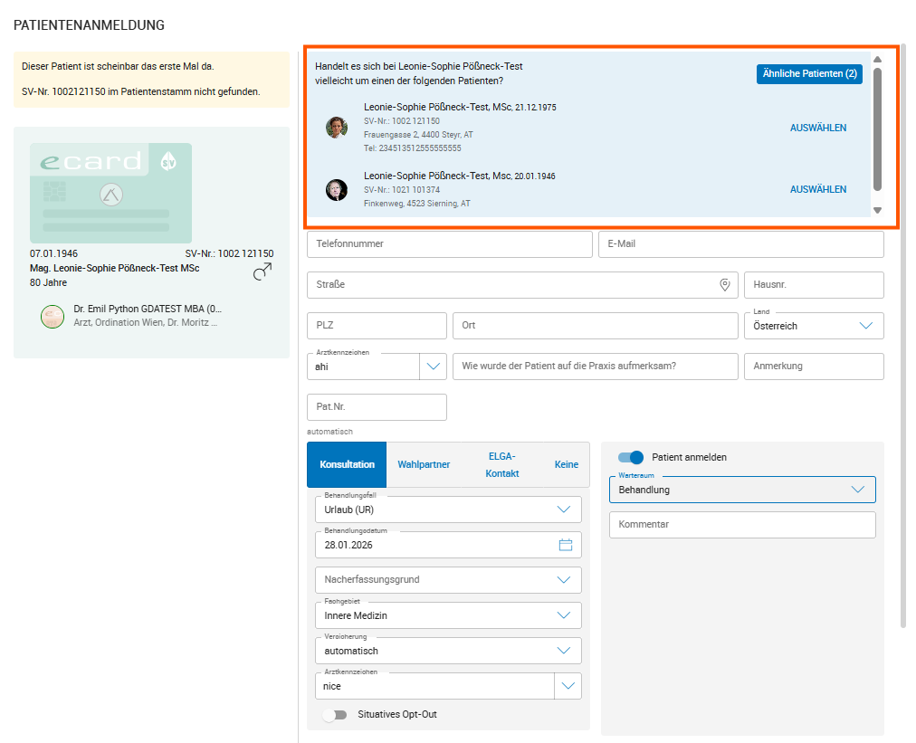This screenshot has width=916, height=743.
Task: Click the Behandlungsdatum field 28.01.2026
Action: (448, 545)
